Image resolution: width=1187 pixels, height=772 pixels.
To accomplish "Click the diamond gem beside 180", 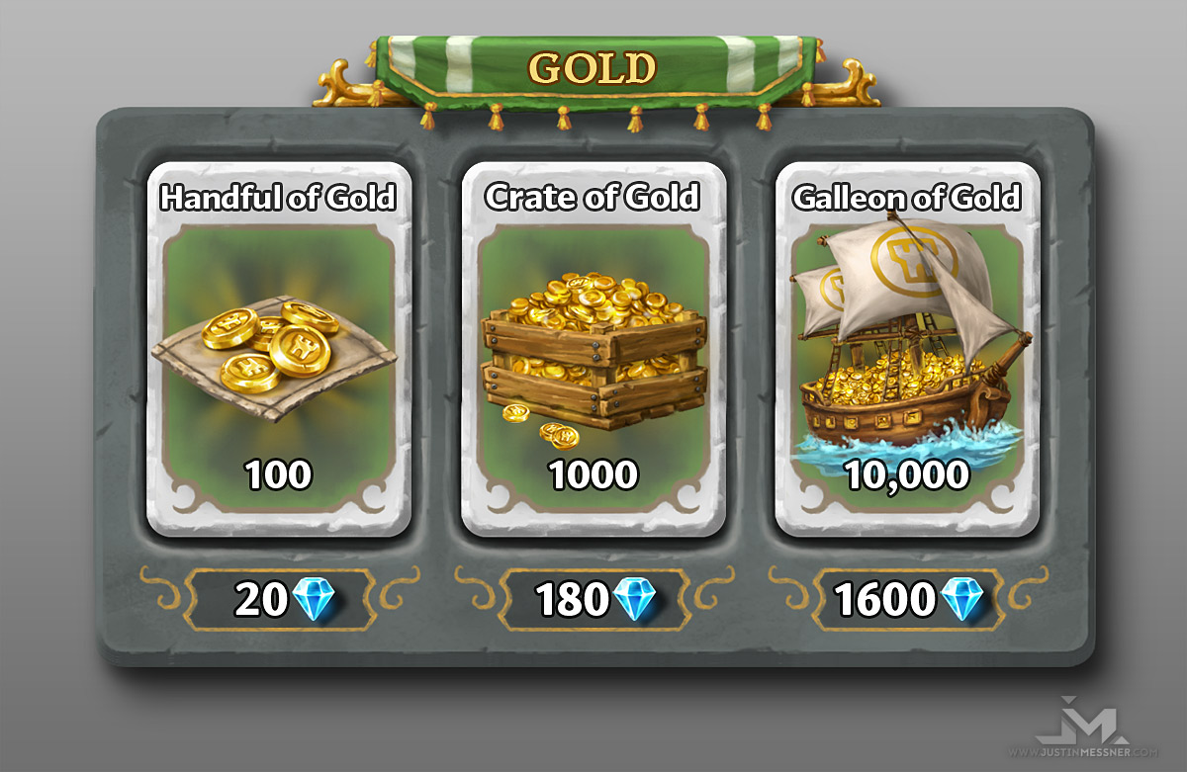I will point(632,599).
